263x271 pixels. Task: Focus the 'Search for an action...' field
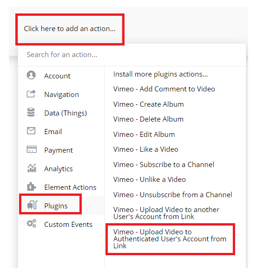pyautogui.click(x=132, y=55)
